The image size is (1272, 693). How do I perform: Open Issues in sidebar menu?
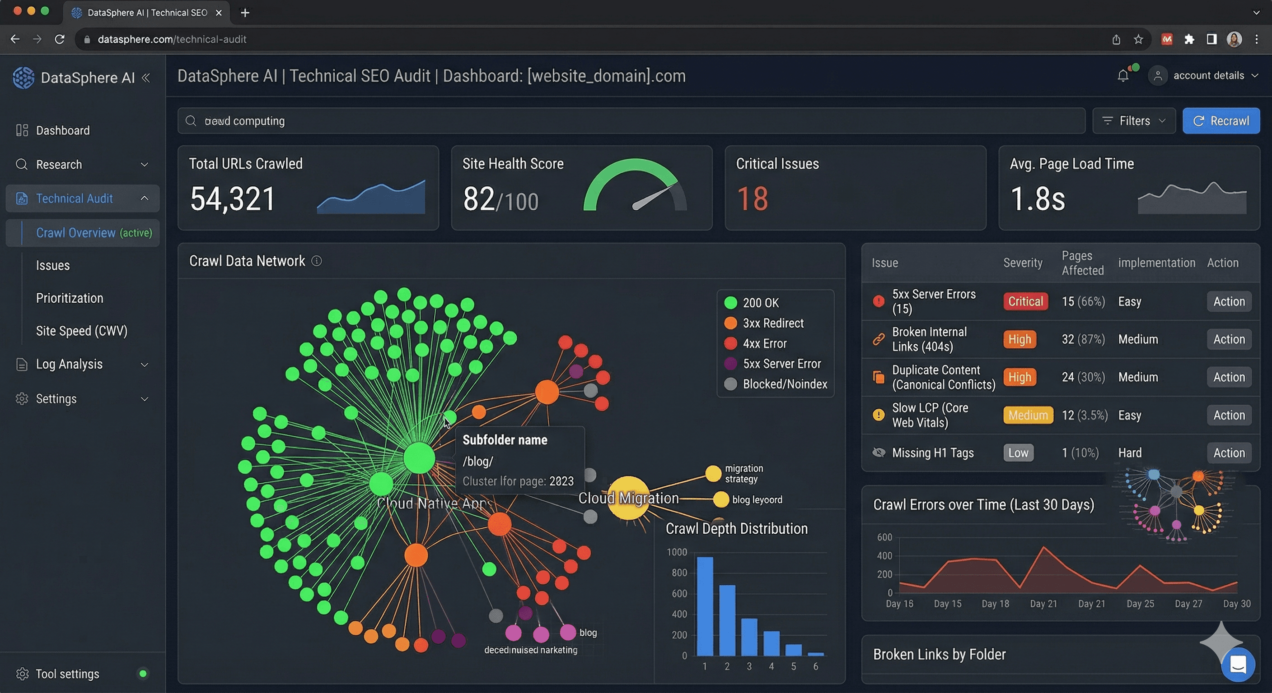53,265
